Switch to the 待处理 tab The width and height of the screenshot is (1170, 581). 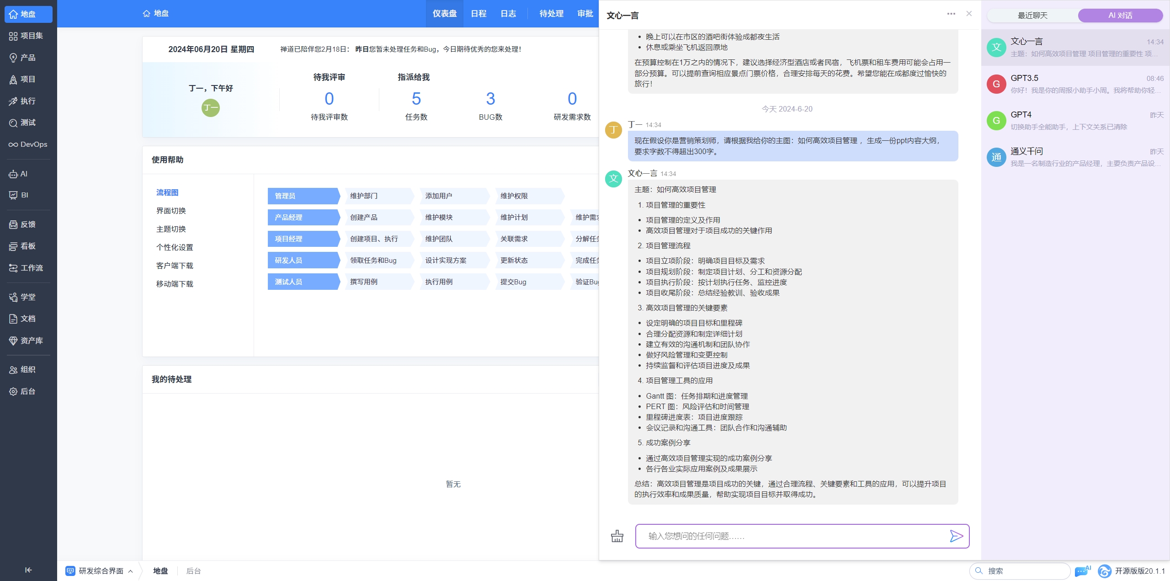pyautogui.click(x=551, y=14)
